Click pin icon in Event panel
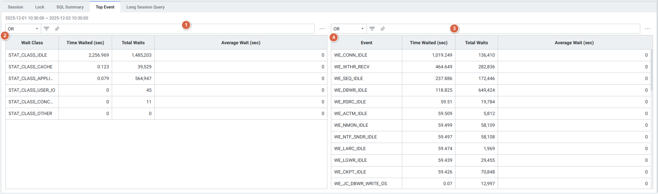The image size is (658, 194). point(383,29)
